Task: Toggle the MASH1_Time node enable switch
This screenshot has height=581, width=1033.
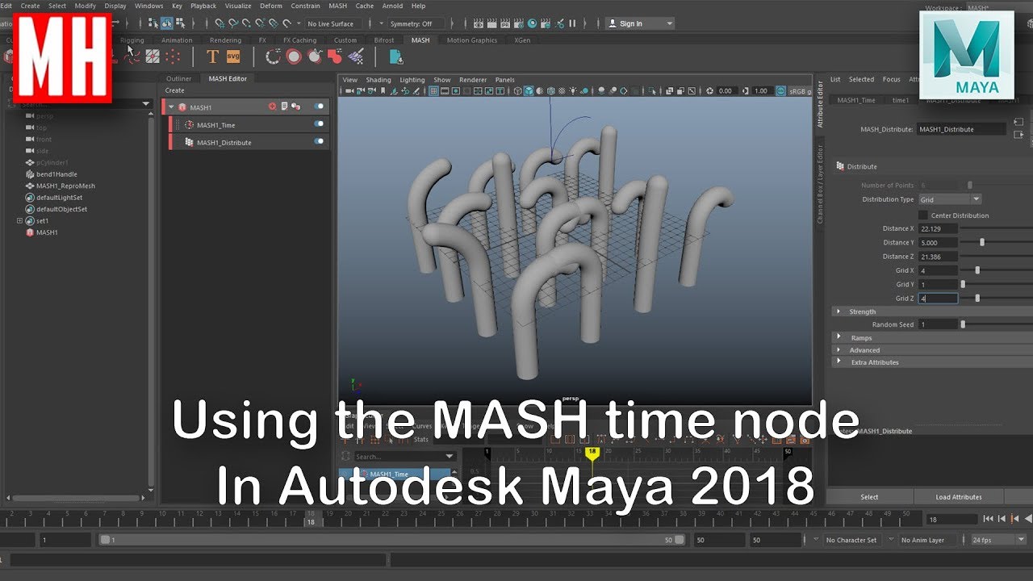Action: point(320,124)
